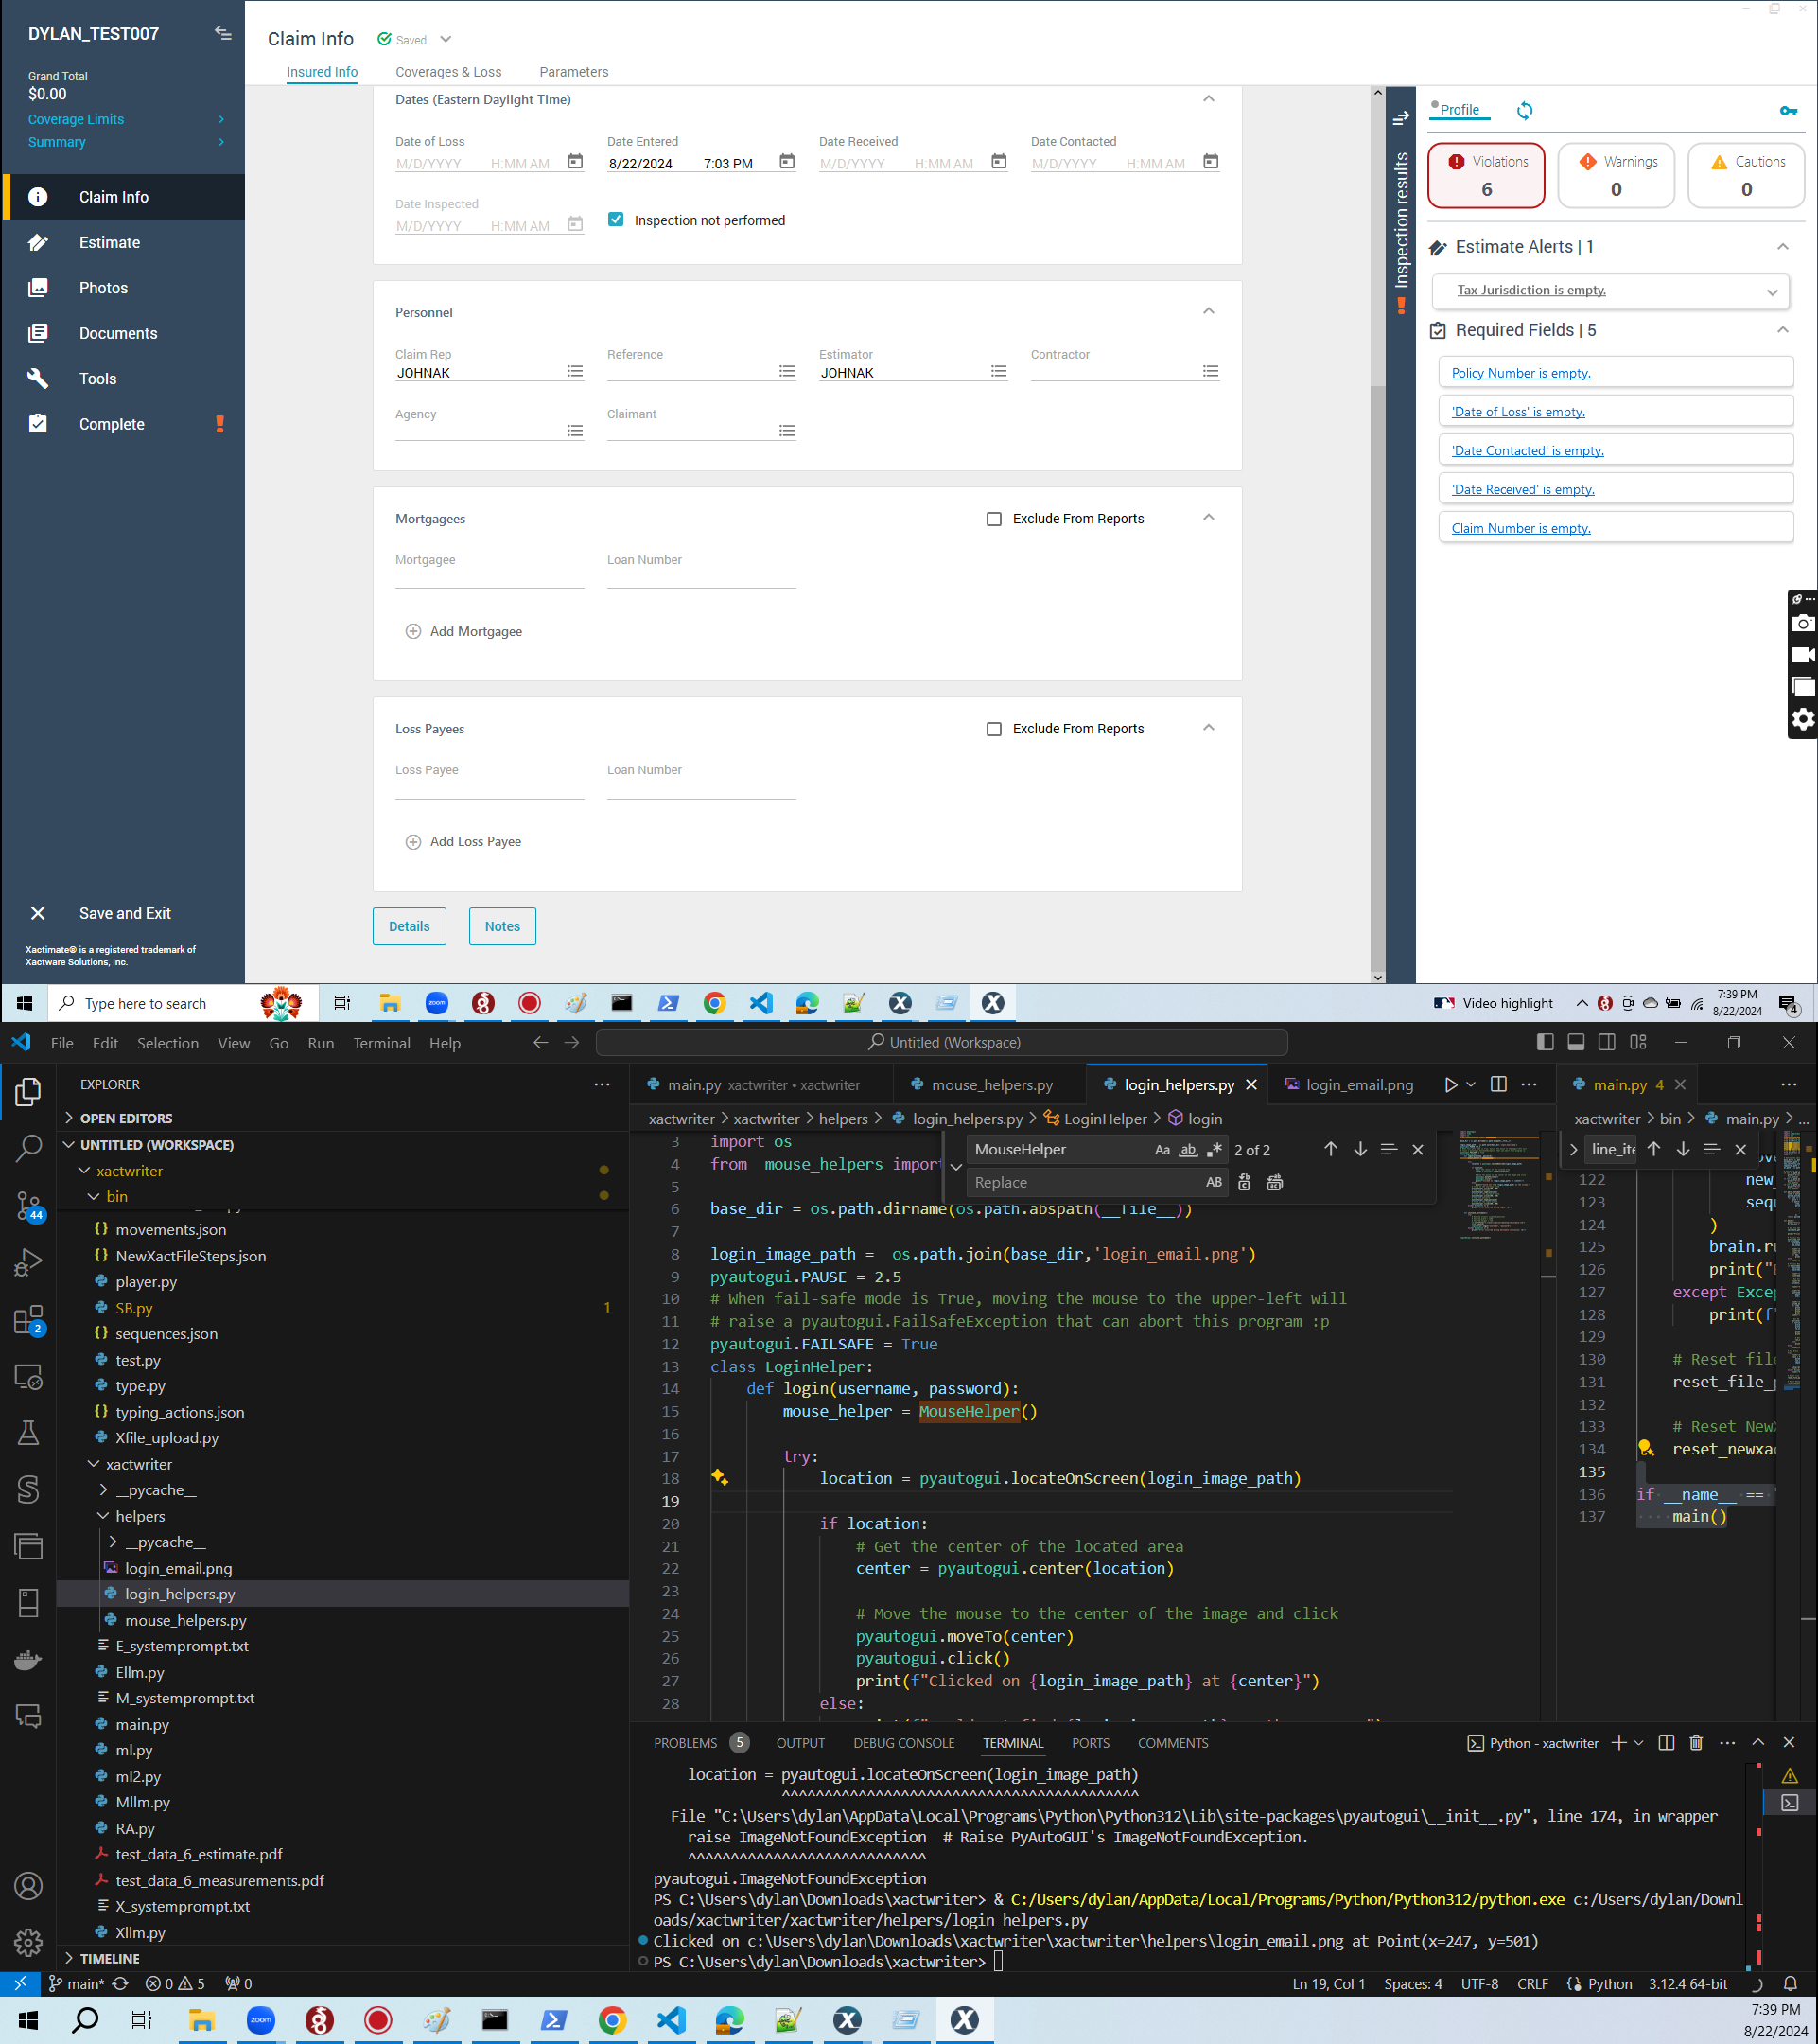1818x2044 pixels.
Task: Kill the terminal with the trash icon
Action: [1696, 1743]
